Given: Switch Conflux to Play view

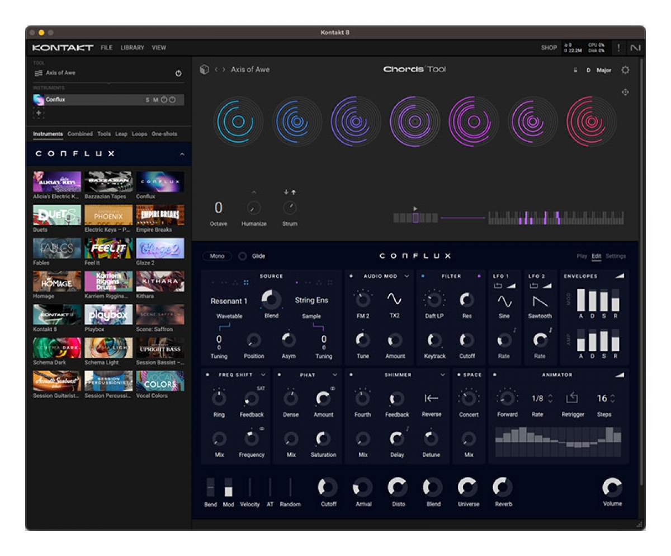Looking at the screenshot, I should pos(582,256).
